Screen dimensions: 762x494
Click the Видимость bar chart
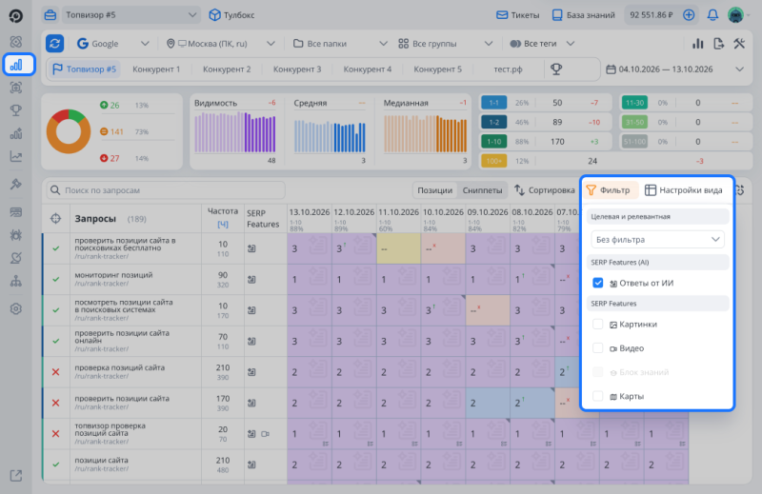235,132
